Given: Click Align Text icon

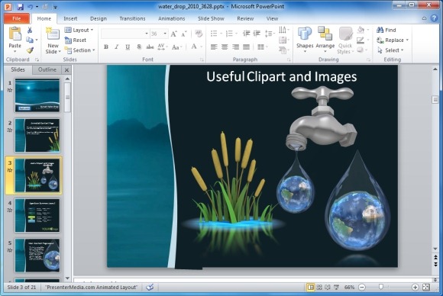Looking at the screenshot, I should point(283,40).
